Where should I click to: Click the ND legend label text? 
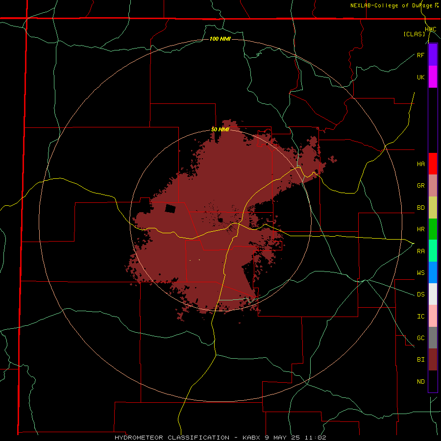pos(420,382)
